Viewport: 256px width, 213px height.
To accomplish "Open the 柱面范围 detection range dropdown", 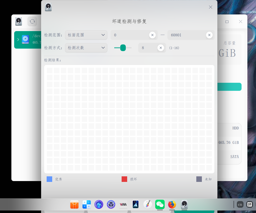I will pos(86,35).
